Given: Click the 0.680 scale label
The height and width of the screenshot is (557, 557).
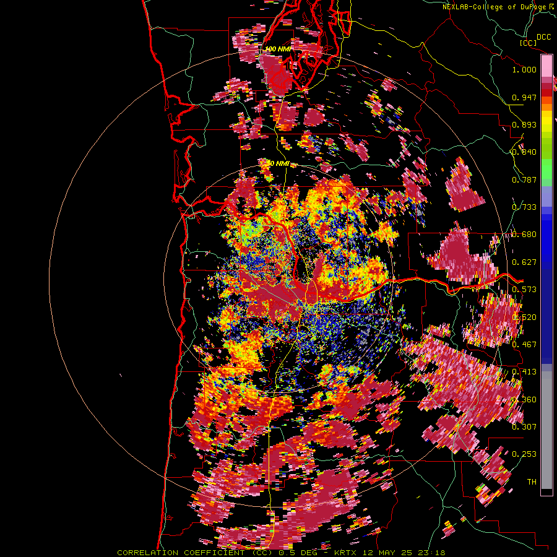Looking at the screenshot, I should coord(524,235).
